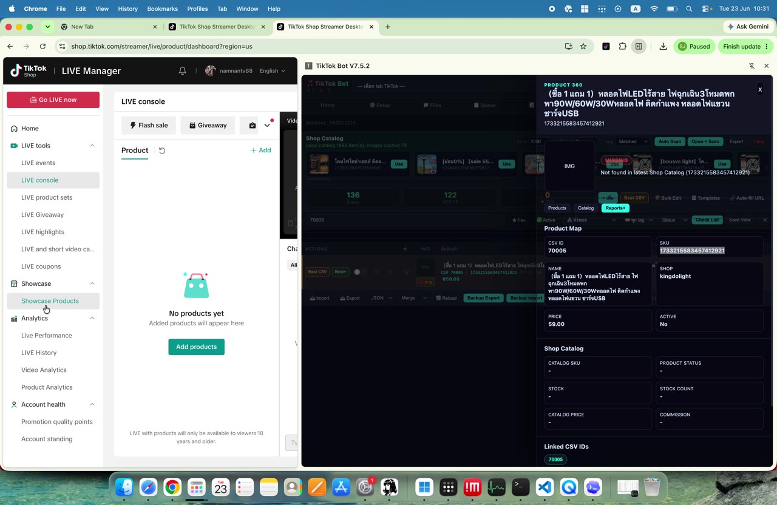Viewport: 777px width, 505px height.
Task: Click the linked CSV ID 70005 chip
Action: pos(555,459)
